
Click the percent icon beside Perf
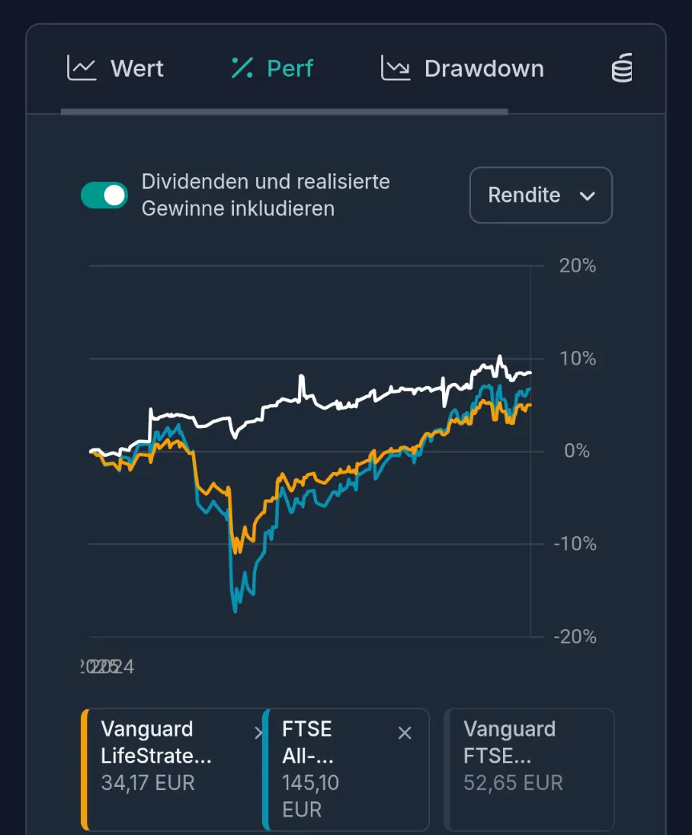click(241, 68)
